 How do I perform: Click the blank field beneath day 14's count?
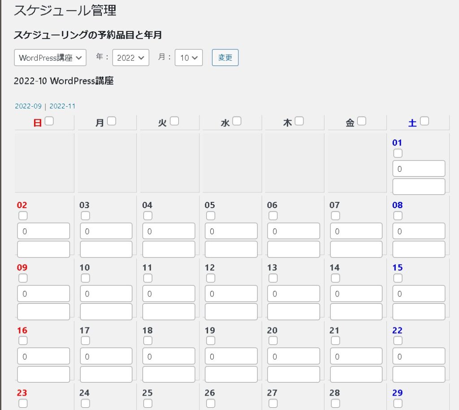356,312
